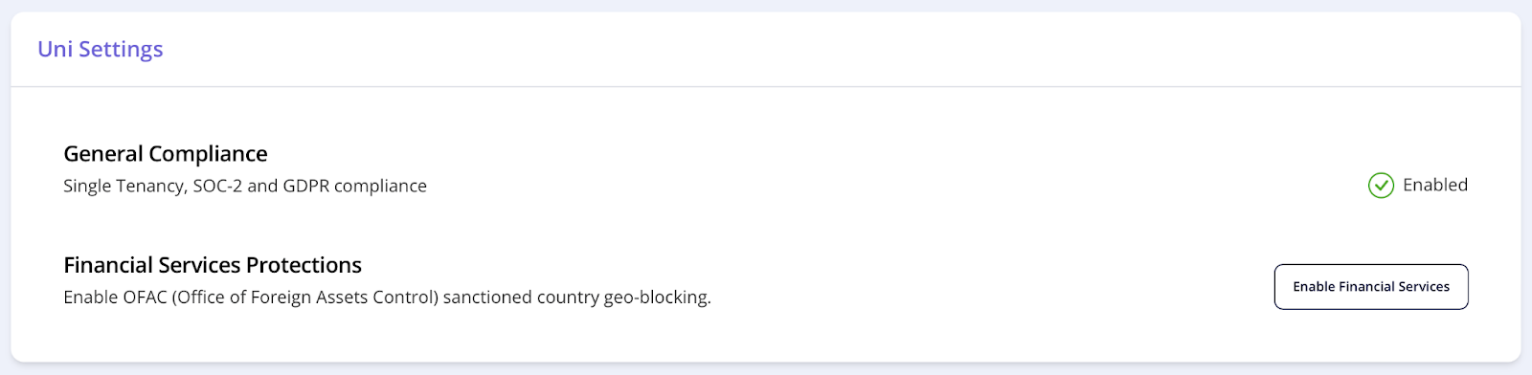This screenshot has height=375, width=1532.
Task: Click 'geo-blocking' at the description end
Action: [x=658, y=298]
